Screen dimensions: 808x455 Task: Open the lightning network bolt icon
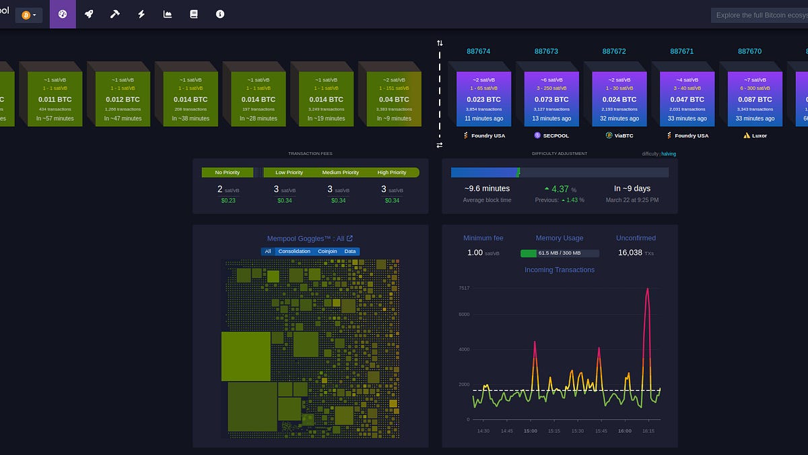point(141,14)
